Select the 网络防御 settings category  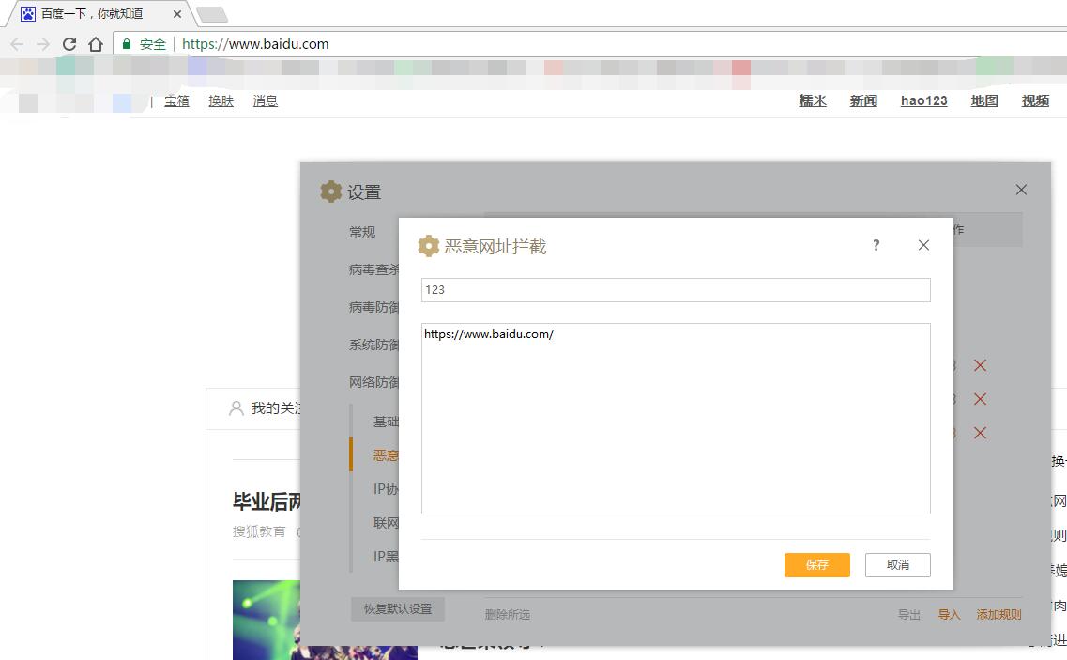373,381
